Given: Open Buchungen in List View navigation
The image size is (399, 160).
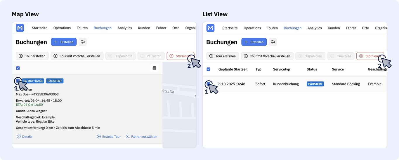Looking at the screenshot, I should point(293,28).
